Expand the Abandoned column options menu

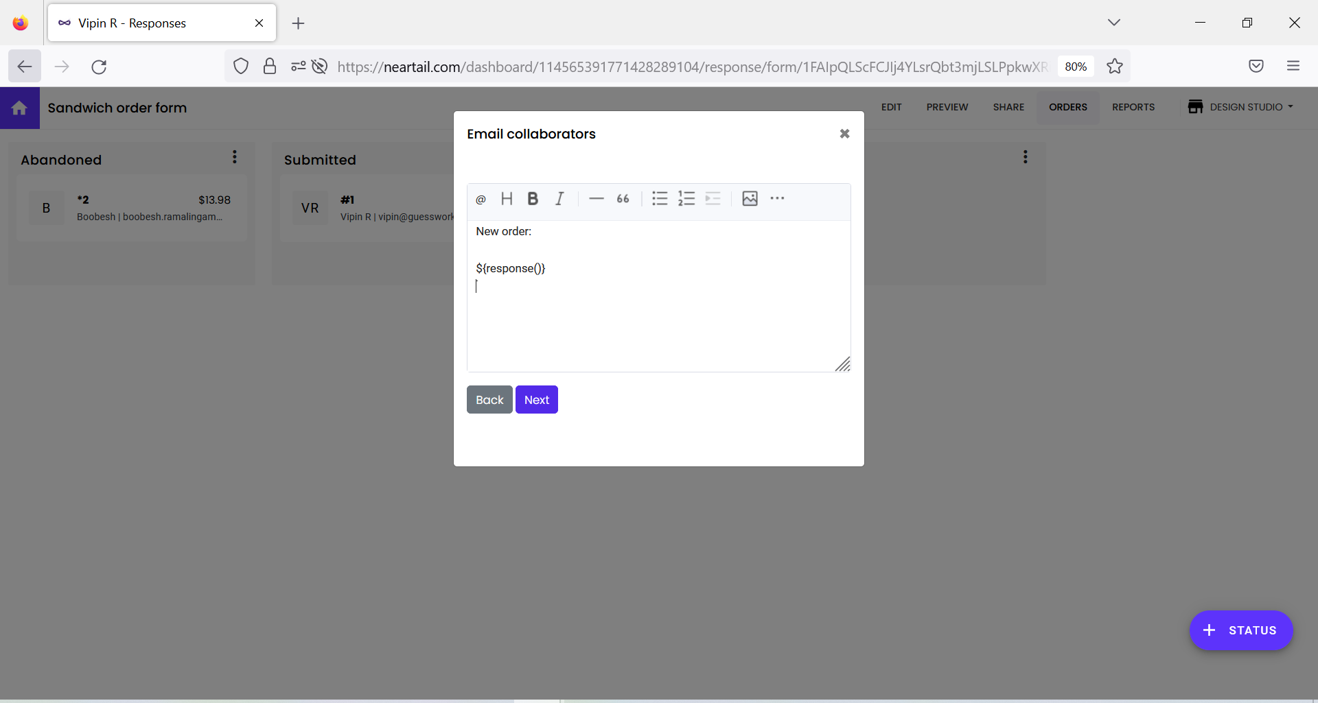point(235,157)
